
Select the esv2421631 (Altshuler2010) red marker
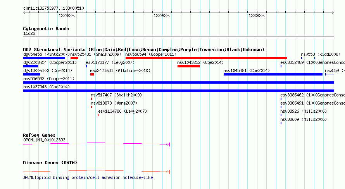tap(92, 74)
